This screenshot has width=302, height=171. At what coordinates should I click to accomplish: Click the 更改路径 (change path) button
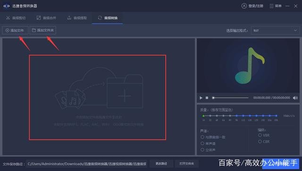point(161,163)
